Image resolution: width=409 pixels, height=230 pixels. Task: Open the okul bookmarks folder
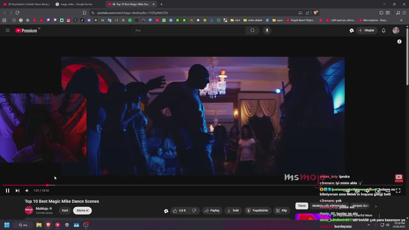[235, 20]
